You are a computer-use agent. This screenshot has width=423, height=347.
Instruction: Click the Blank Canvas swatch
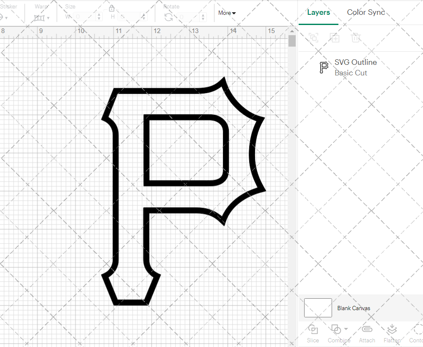[318, 308]
